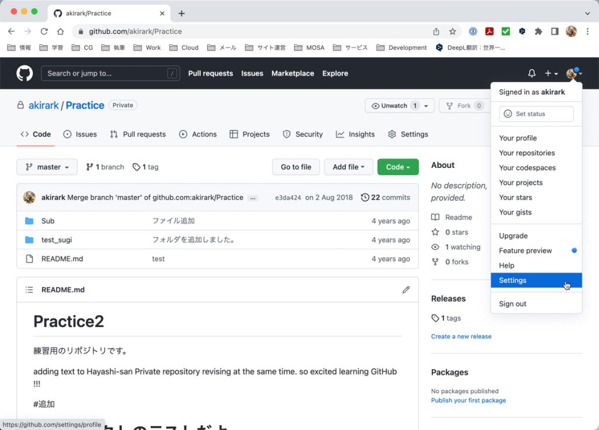
Task: Select the Projects tab
Action: coord(249,134)
